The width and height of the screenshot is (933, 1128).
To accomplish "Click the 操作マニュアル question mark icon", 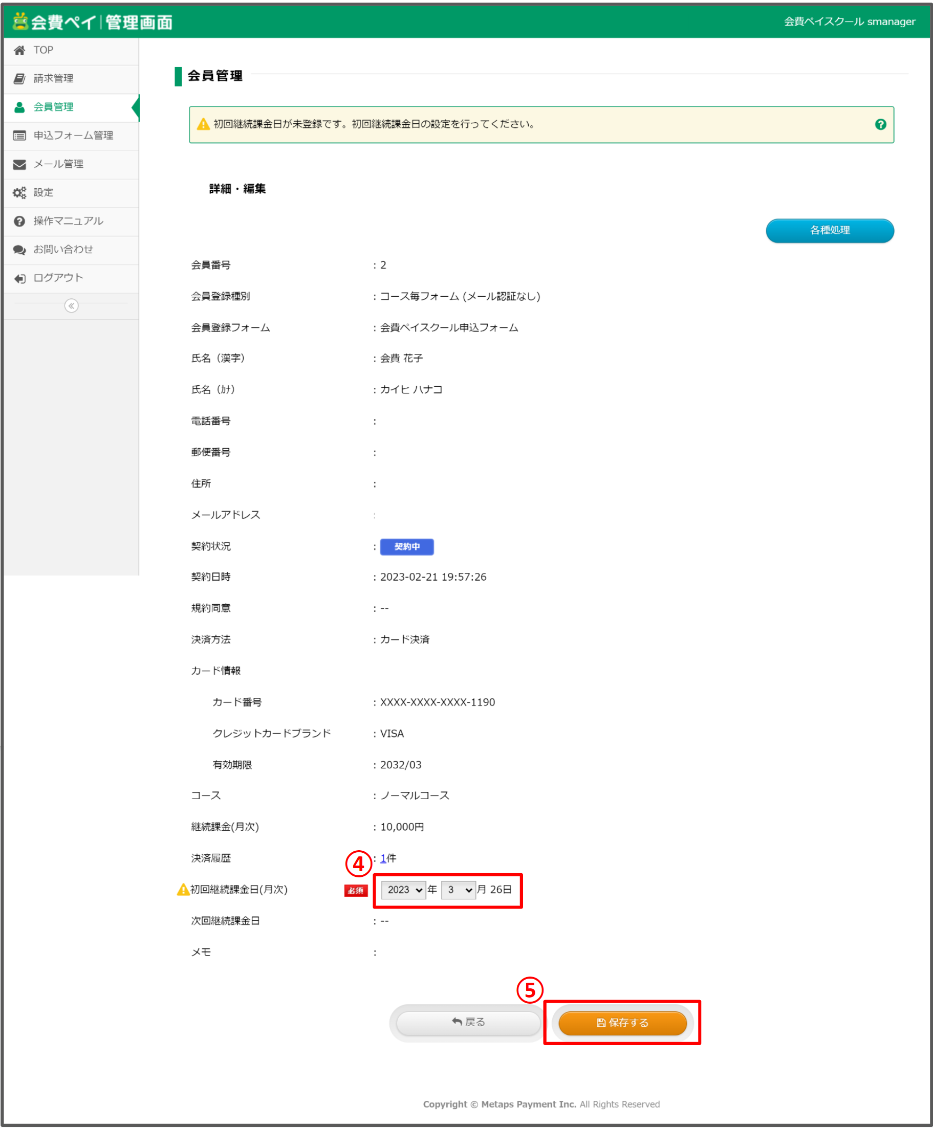I will pos(20,222).
